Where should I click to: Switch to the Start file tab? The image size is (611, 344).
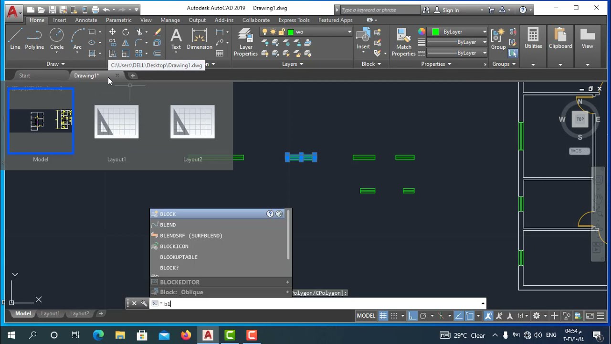[x=24, y=75]
